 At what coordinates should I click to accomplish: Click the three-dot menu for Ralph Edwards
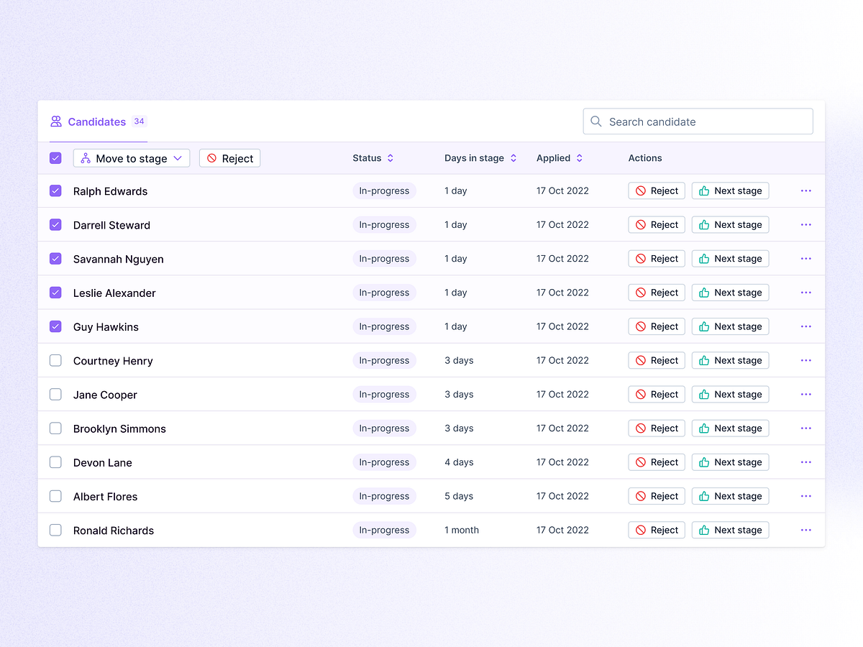tap(805, 191)
